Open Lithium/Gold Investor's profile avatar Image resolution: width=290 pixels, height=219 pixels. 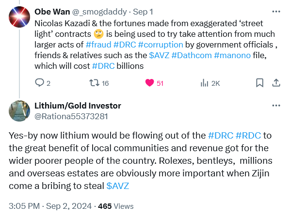(19, 111)
